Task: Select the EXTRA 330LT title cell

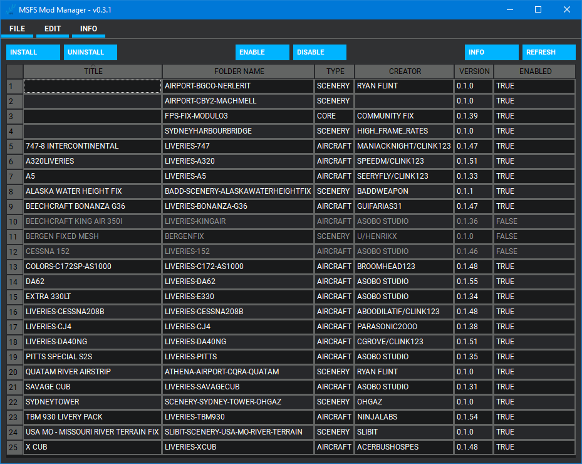Action: [93, 297]
